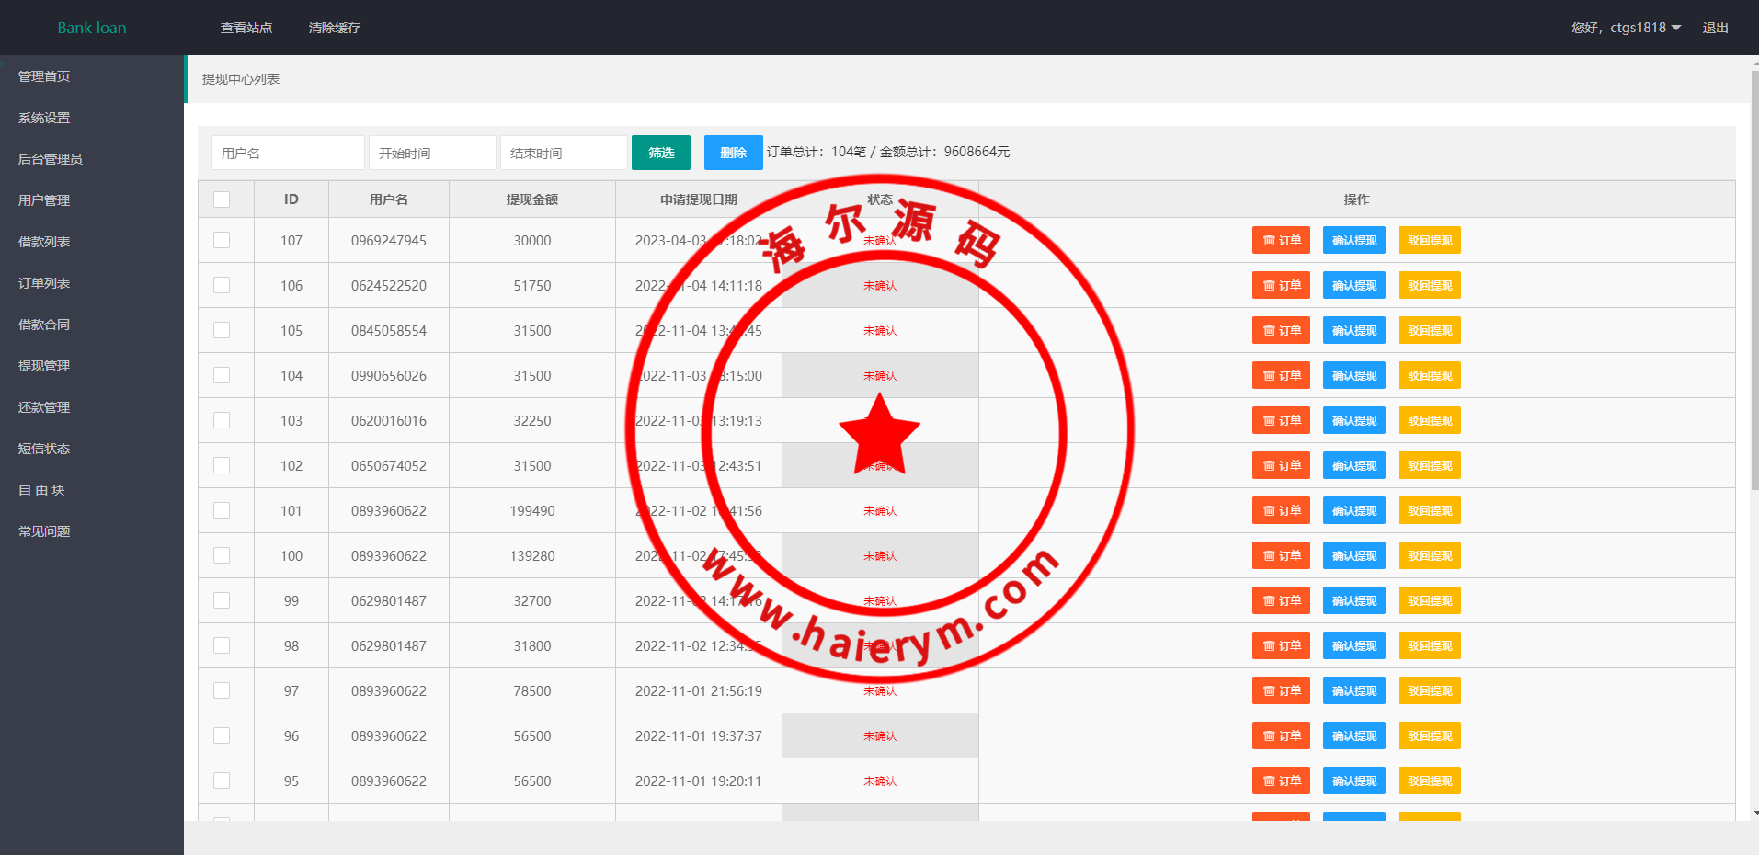Select checkbox for row ID 103
The width and height of the screenshot is (1759, 855).
(222, 421)
